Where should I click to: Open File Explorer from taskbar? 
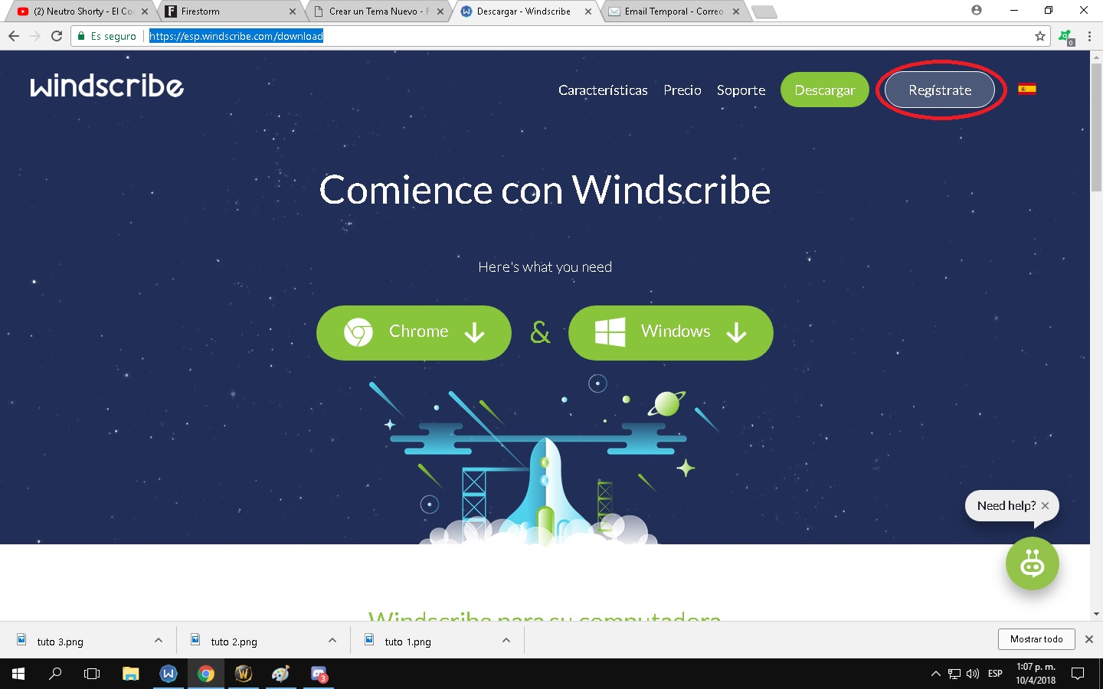coord(131,674)
